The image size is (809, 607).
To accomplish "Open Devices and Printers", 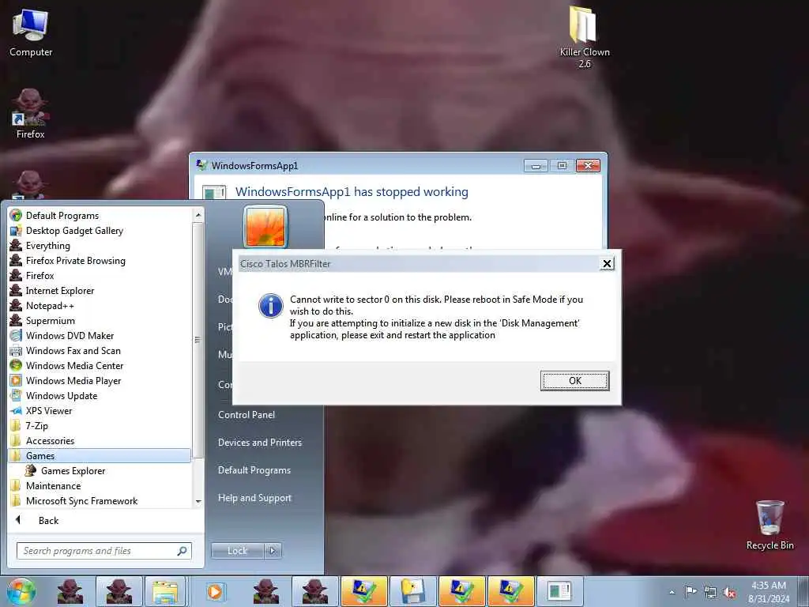I will click(260, 443).
